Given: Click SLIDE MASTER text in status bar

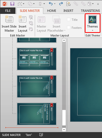Looking at the screenshot, I should (x=11, y=135).
